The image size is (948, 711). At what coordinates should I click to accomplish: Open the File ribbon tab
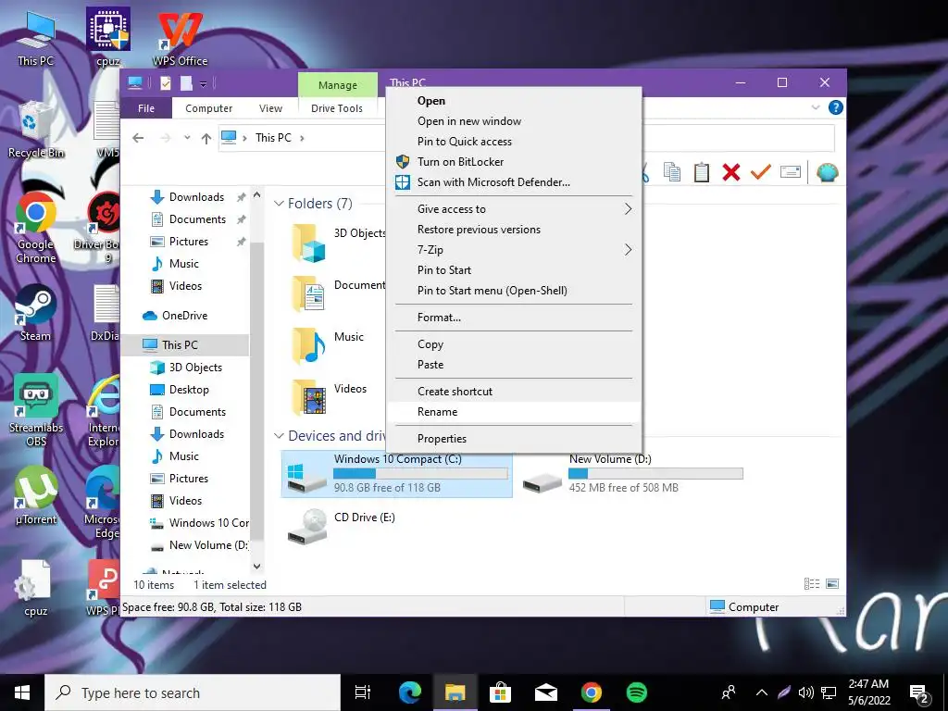coord(146,108)
